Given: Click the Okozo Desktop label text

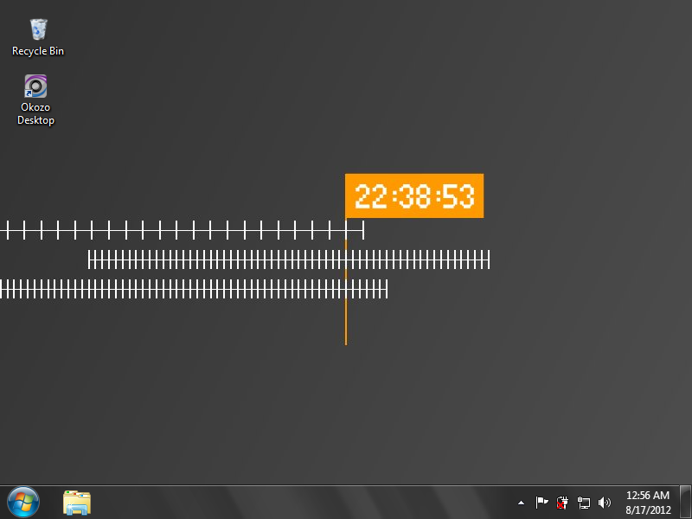Looking at the screenshot, I should pos(35,114).
